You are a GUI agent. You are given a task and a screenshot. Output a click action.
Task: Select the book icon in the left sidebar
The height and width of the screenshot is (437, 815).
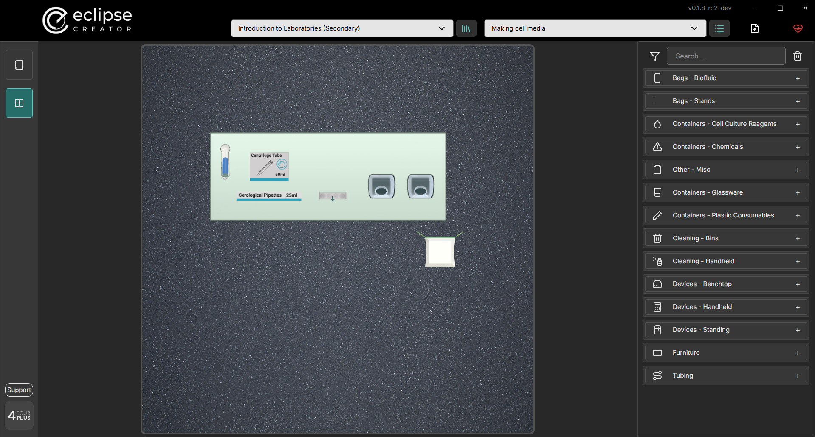[19, 64]
